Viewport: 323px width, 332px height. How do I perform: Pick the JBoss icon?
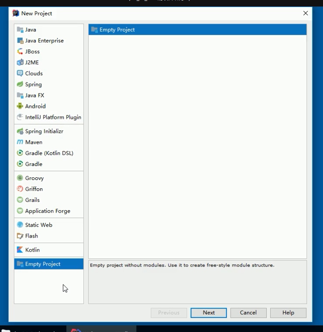click(20, 52)
